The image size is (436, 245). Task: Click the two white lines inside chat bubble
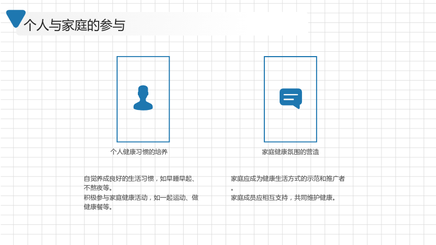point(290,97)
